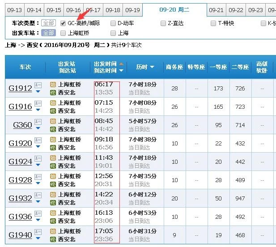Screen dimensions: 276x247
Task: Check the T-特快 train type checkbox
Action: (213, 23)
